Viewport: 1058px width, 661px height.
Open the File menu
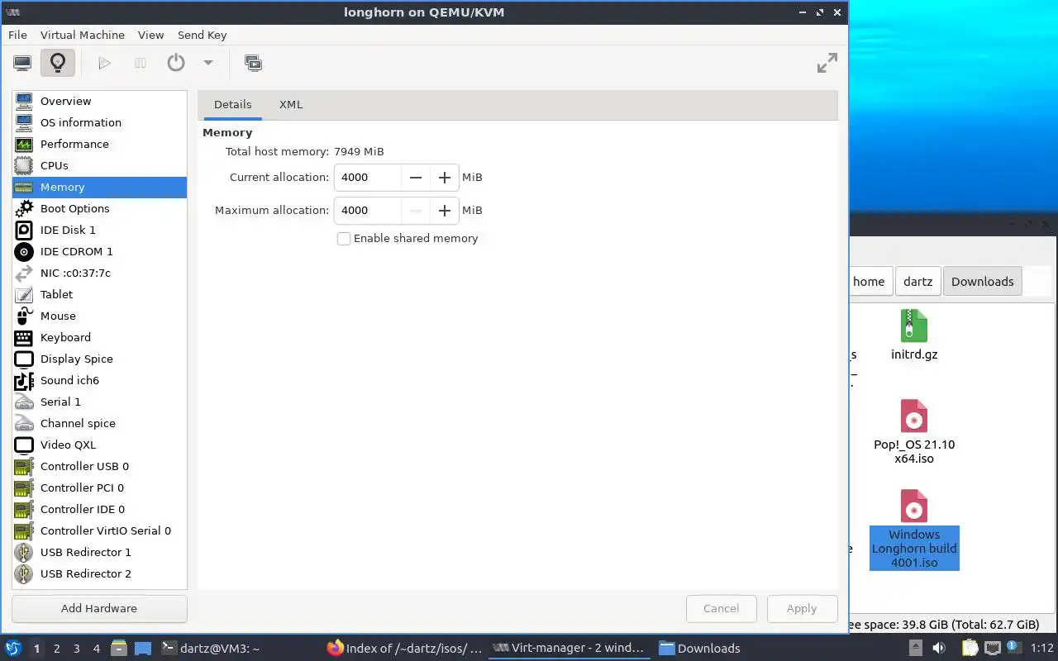point(17,35)
